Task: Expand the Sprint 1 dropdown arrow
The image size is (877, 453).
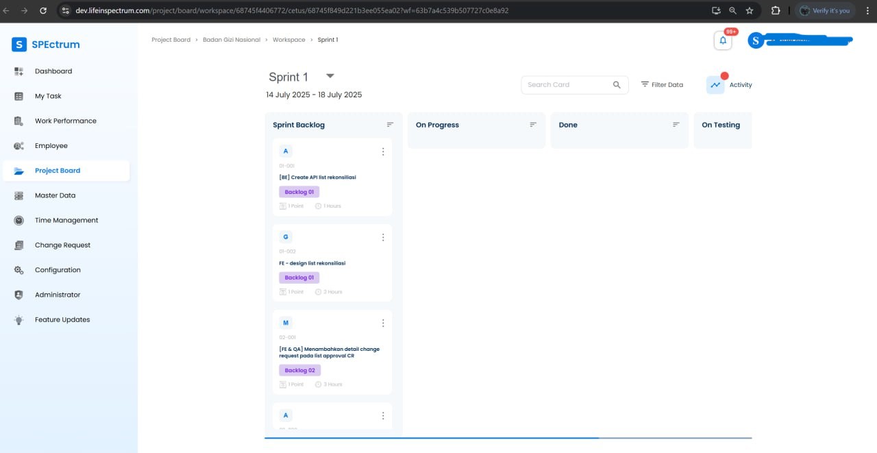Action: pos(330,76)
